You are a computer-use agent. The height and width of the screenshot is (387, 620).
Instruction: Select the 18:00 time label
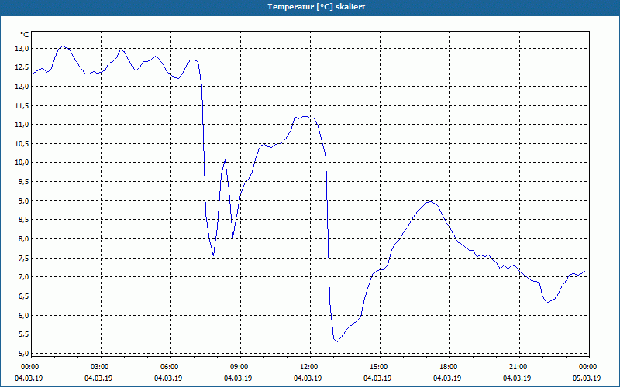tap(447, 367)
